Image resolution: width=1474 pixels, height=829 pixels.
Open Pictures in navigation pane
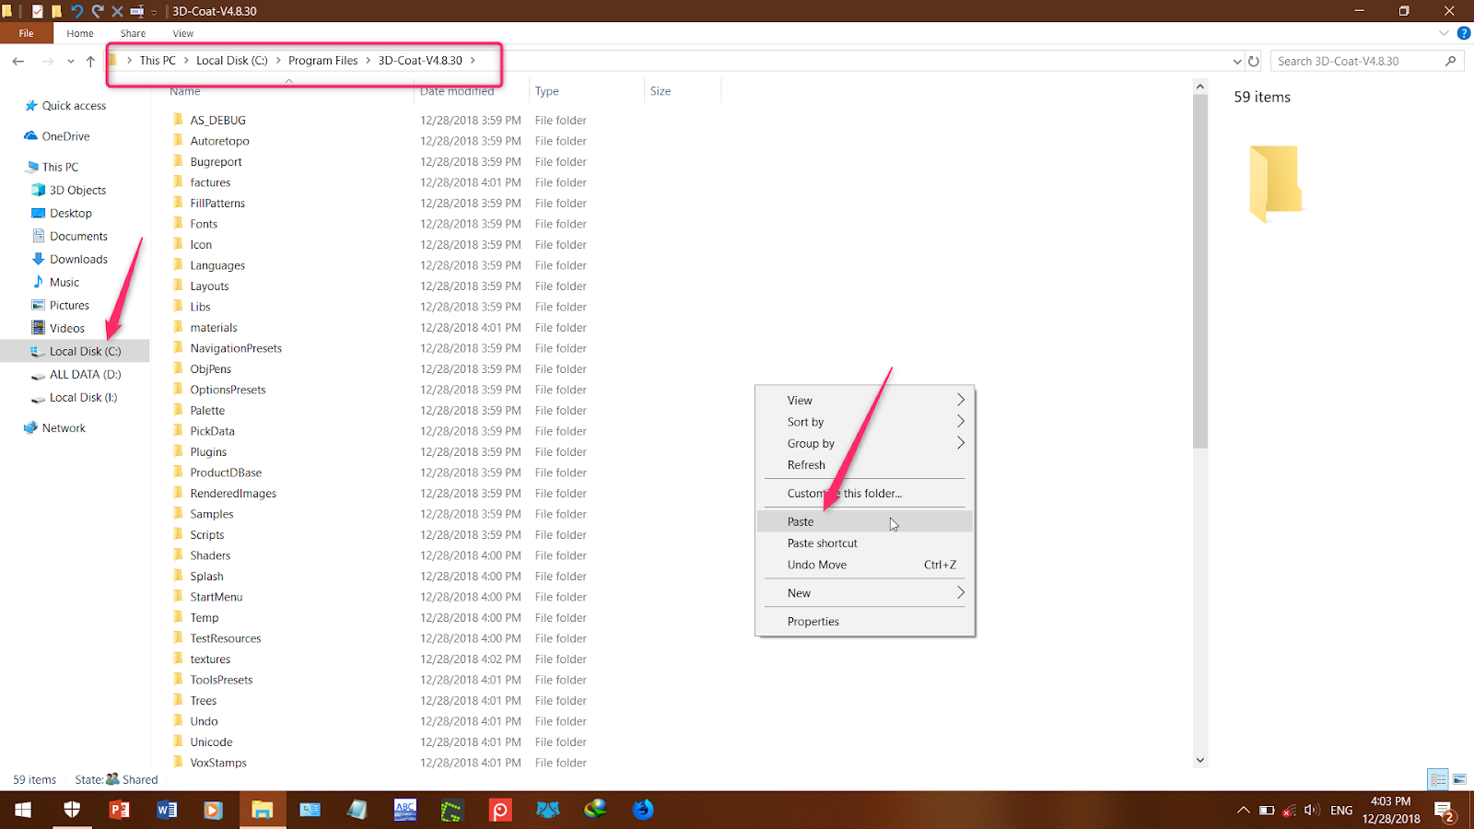pos(69,305)
